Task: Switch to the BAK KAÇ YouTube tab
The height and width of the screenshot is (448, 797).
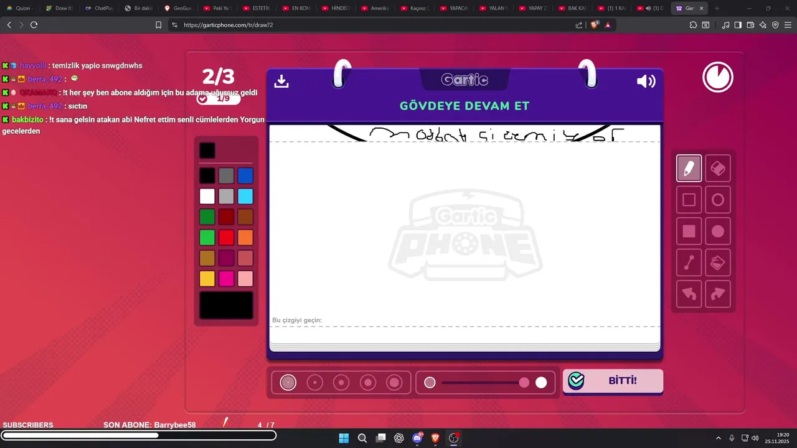Action: click(x=572, y=8)
